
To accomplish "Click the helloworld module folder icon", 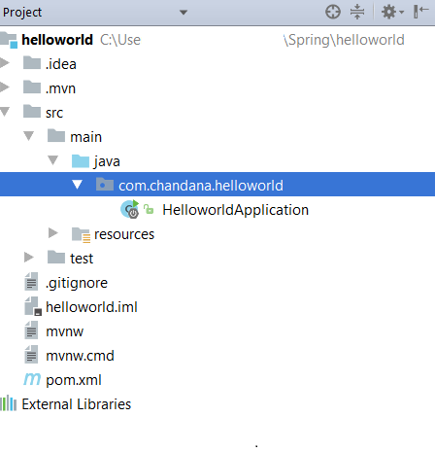I will pyautogui.click(x=9, y=40).
